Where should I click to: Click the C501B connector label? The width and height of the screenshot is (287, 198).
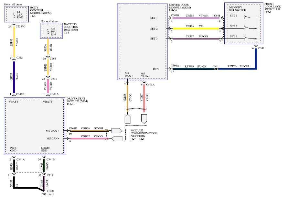coord(175,16)
